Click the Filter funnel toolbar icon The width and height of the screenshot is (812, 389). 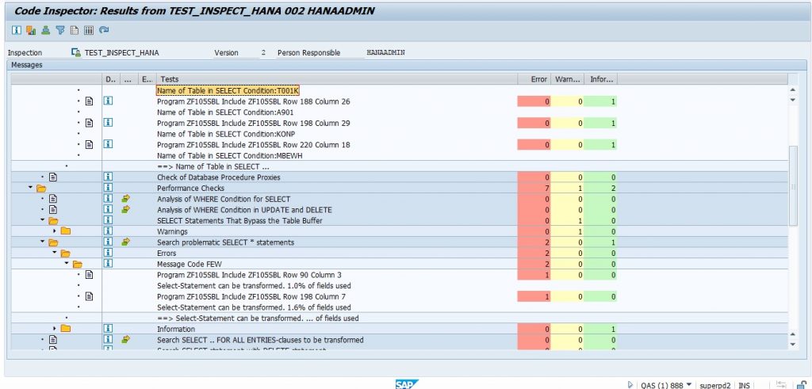coord(60,31)
